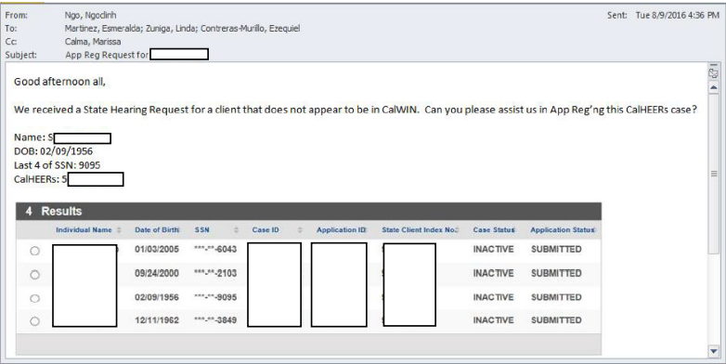Click date of birth cell 12/11/1962
The height and width of the screenshot is (364, 726).
(157, 320)
